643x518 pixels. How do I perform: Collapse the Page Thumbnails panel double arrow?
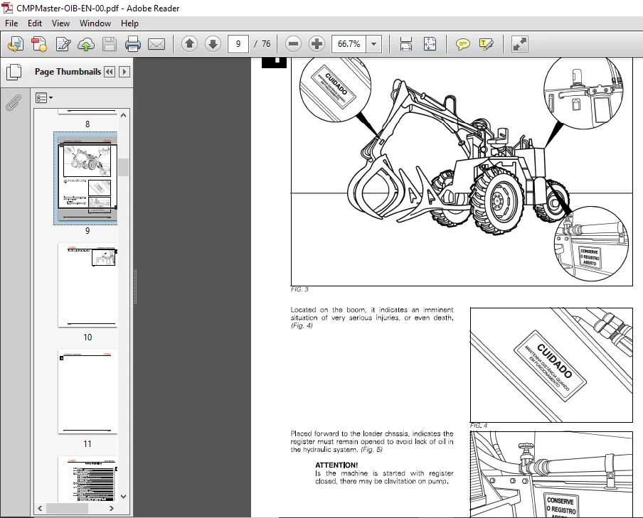pos(110,72)
